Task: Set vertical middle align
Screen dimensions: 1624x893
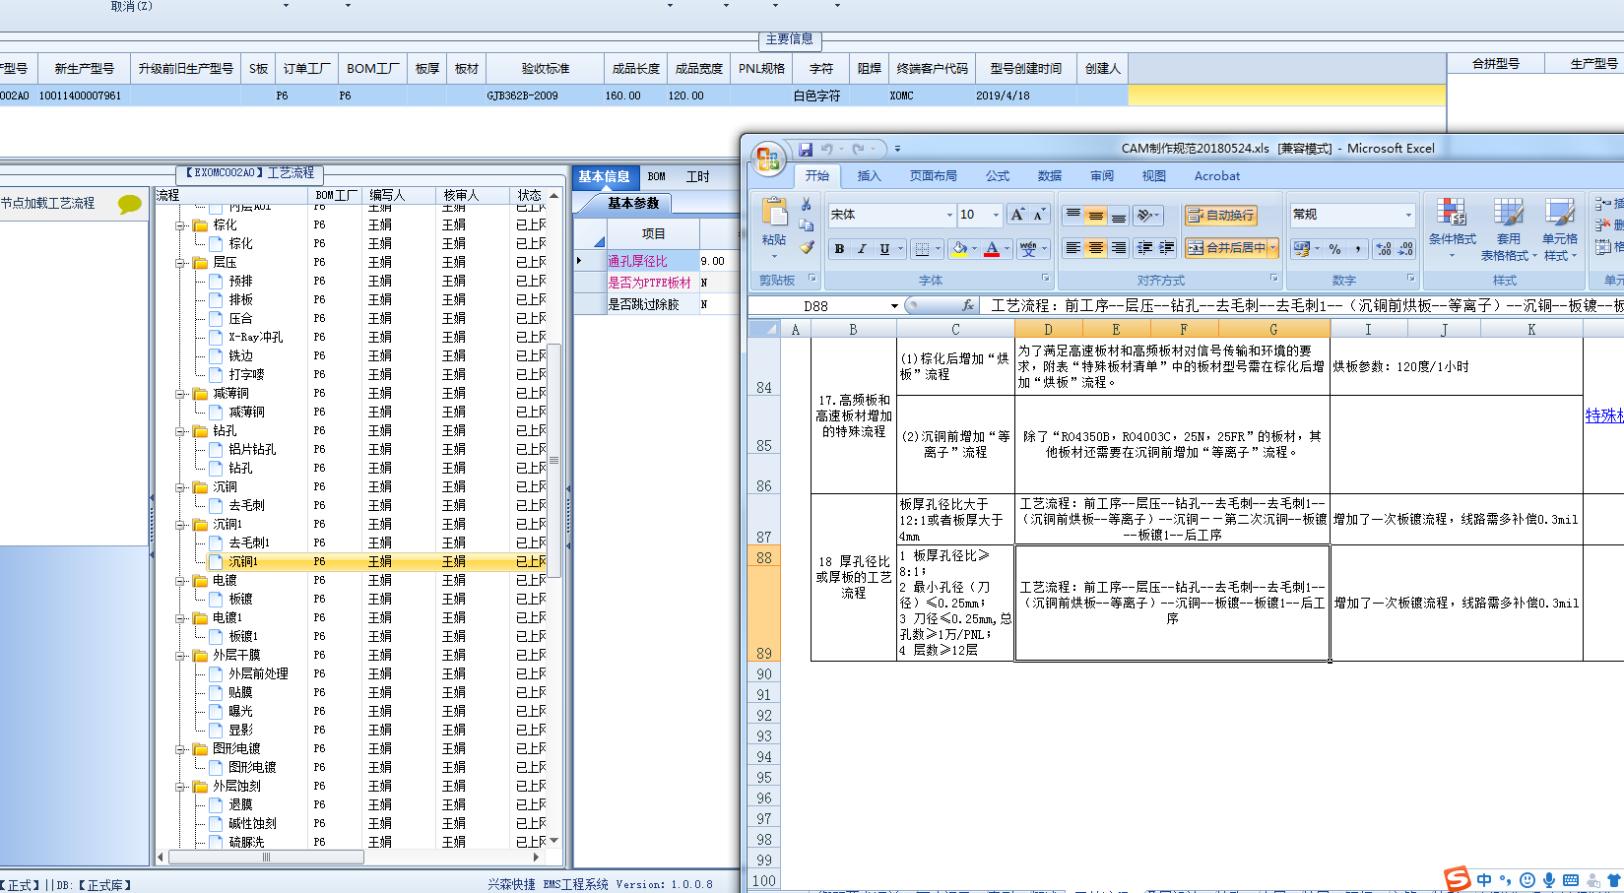Action: tap(1096, 215)
